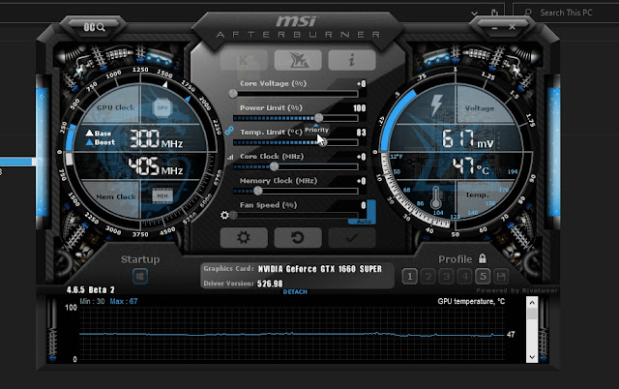Click the Max : 67 graph value
The image size is (619, 389).
(x=124, y=301)
